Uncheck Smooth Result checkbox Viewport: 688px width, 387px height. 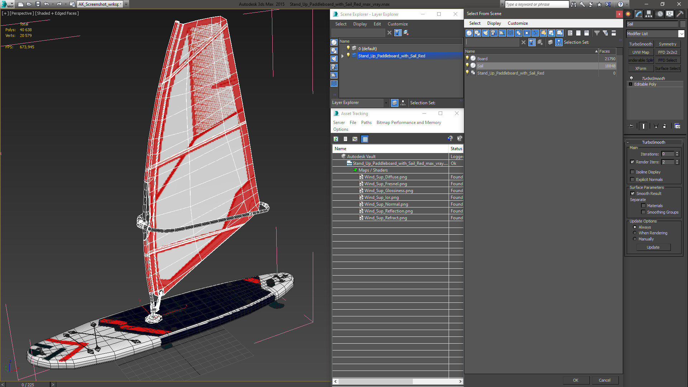pyautogui.click(x=632, y=193)
